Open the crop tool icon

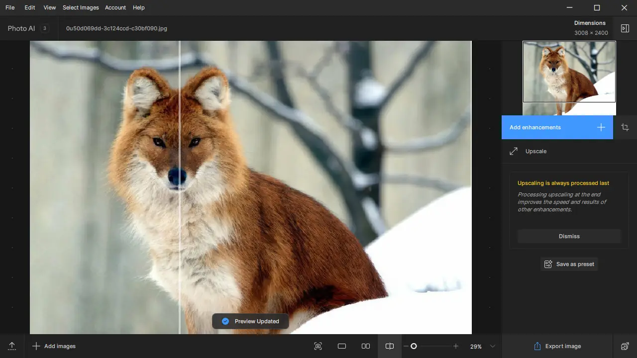click(625, 127)
